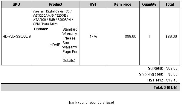Click the 14% HST cell
Image resolution: width=182 pixels, height=107 pixels.
[x=93, y=37]
